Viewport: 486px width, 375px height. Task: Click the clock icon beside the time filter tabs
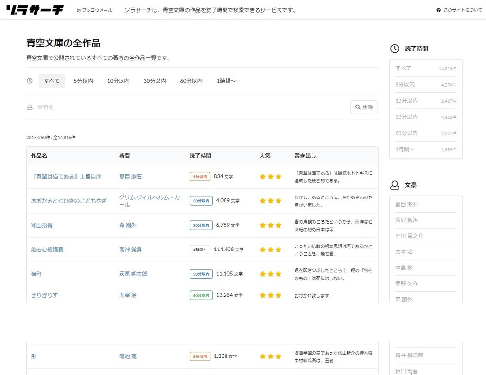click(30, 81)
